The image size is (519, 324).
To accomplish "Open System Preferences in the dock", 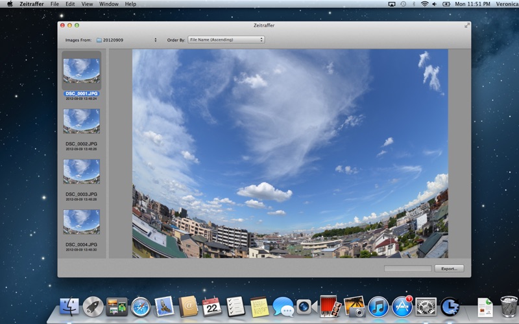I will tap(426, 306).
